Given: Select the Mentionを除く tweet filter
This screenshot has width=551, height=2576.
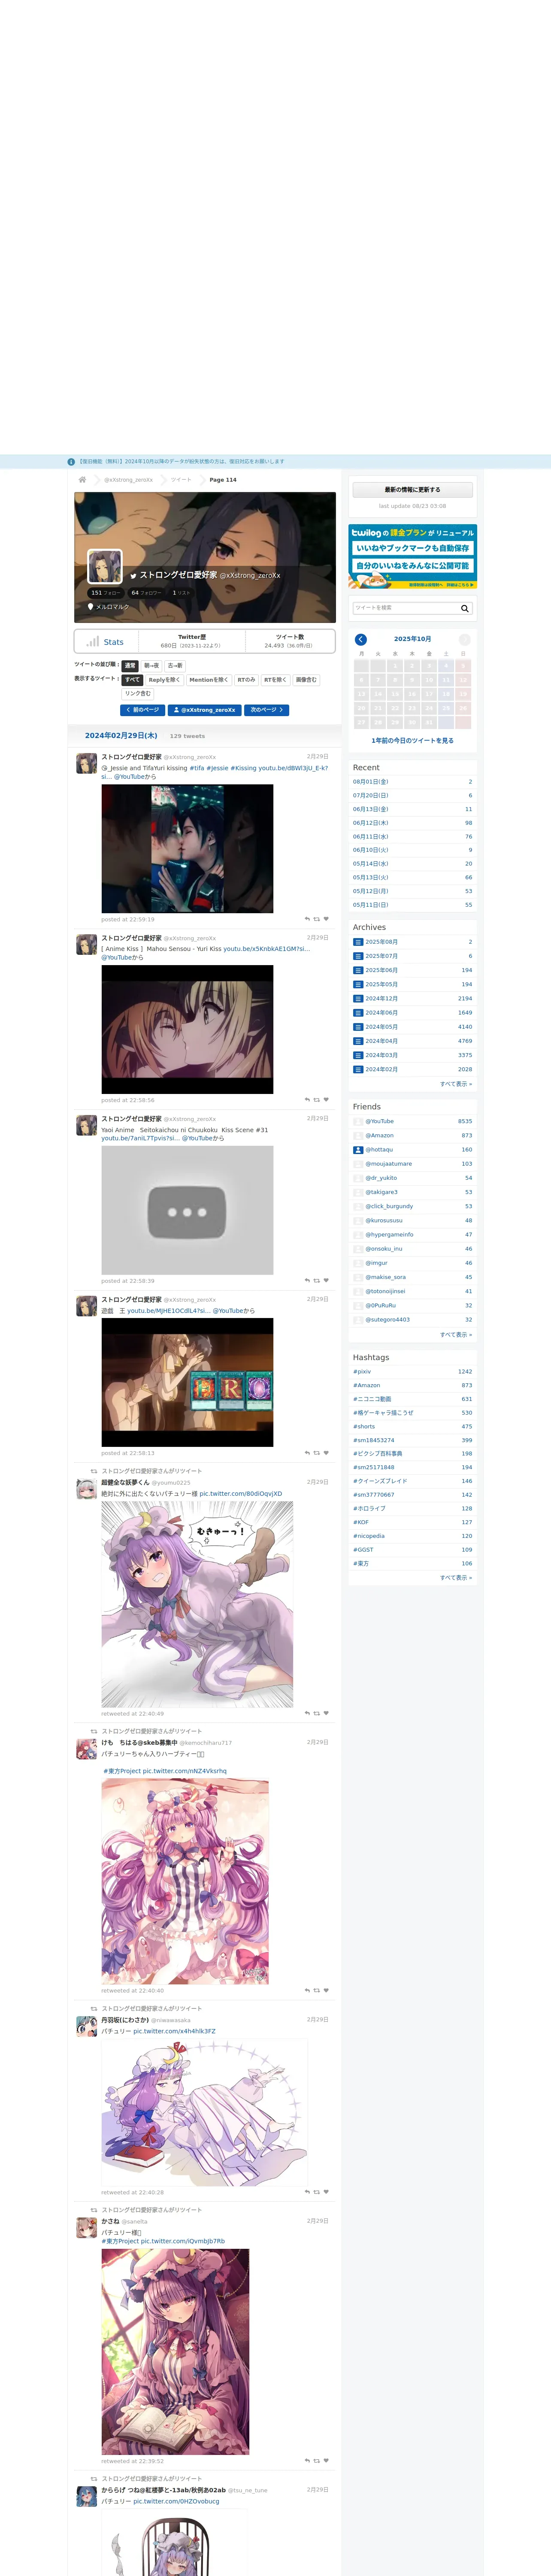Looking at the screenshot, I should coord(209,680).
